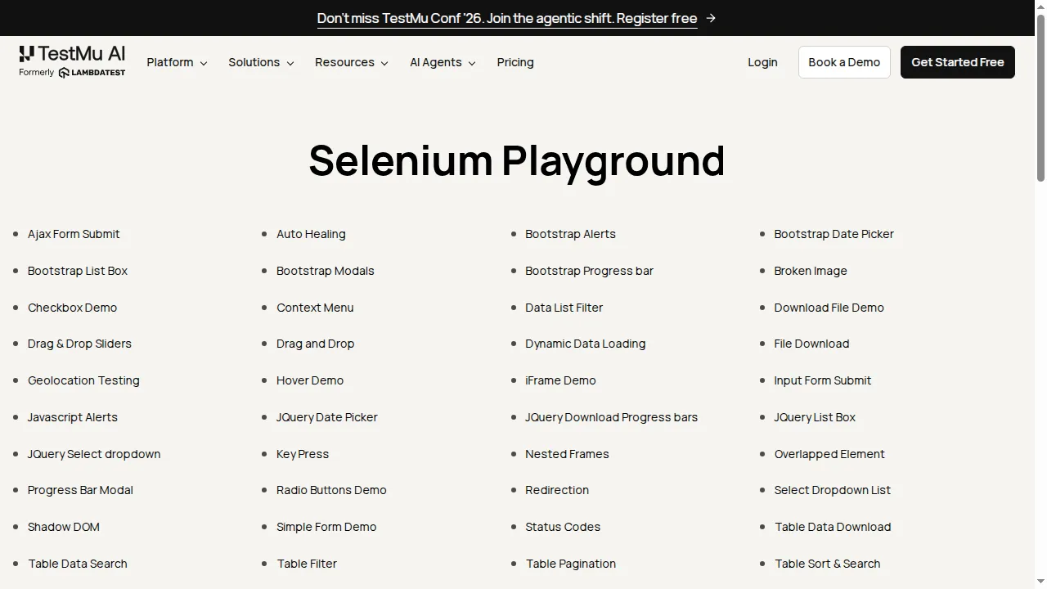The width and height of the screenshot is (1047, 589).
Task: Go to the Pricing page
Action: tap(515, 62)
